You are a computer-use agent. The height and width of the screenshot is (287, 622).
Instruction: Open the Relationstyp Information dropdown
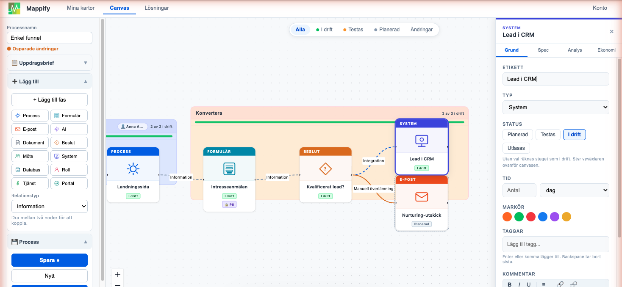(50, 207)
